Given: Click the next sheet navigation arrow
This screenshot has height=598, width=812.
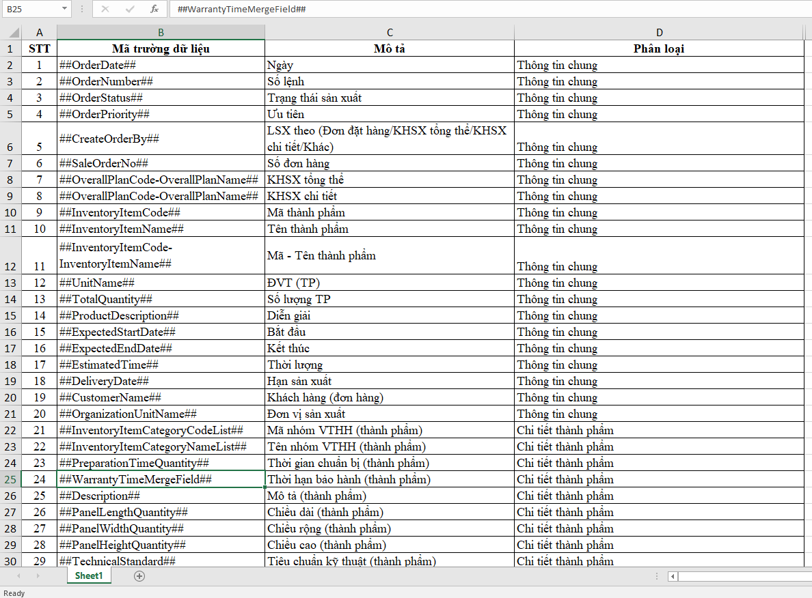Looking at the screenshot, I should [38, 576].
